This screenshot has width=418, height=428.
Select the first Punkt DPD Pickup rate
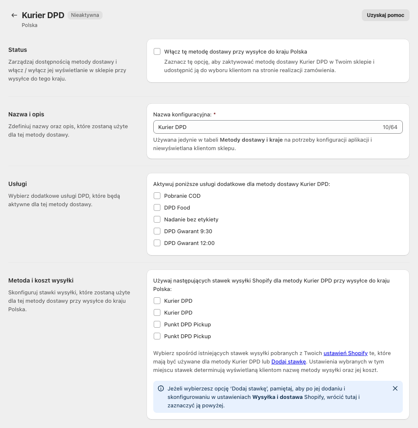(x=157, y=324)
